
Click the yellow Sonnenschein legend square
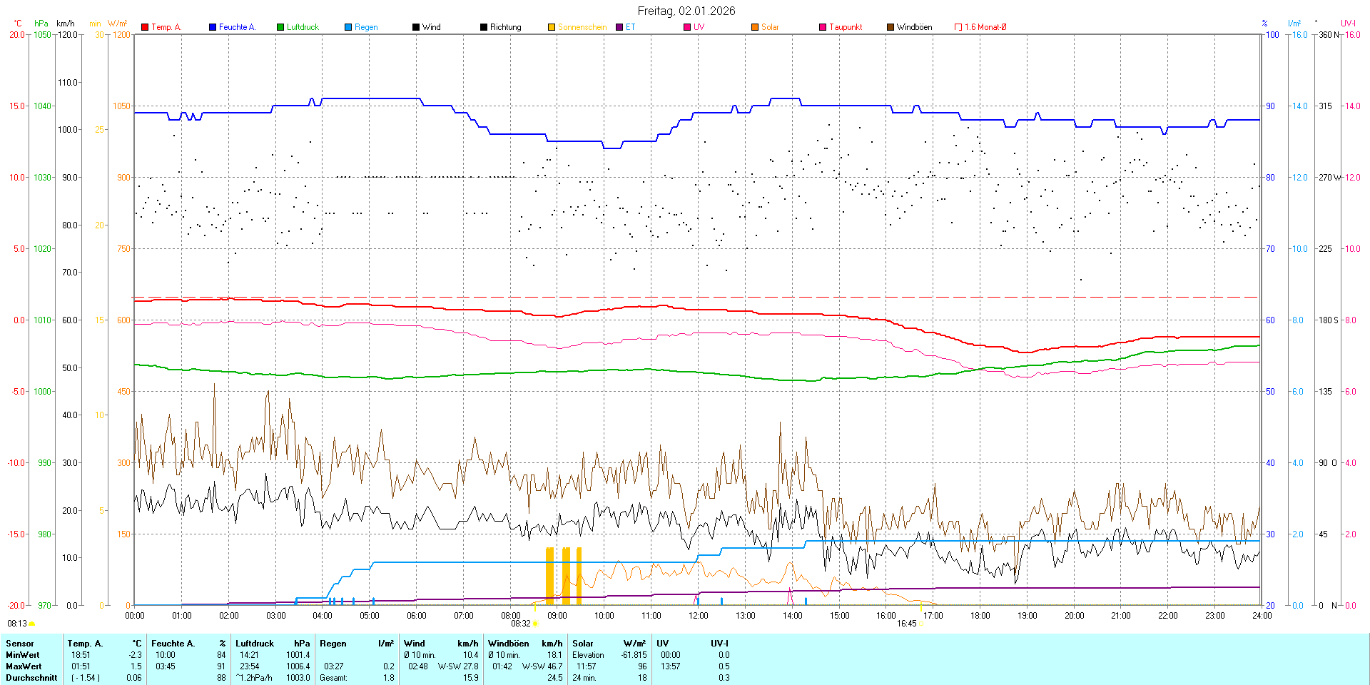click(552, 27)
